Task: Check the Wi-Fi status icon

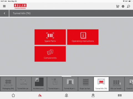Action: (x=124, y=1)
